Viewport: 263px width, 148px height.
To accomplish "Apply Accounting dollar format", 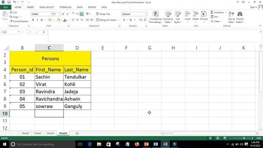I will point(124,20).
